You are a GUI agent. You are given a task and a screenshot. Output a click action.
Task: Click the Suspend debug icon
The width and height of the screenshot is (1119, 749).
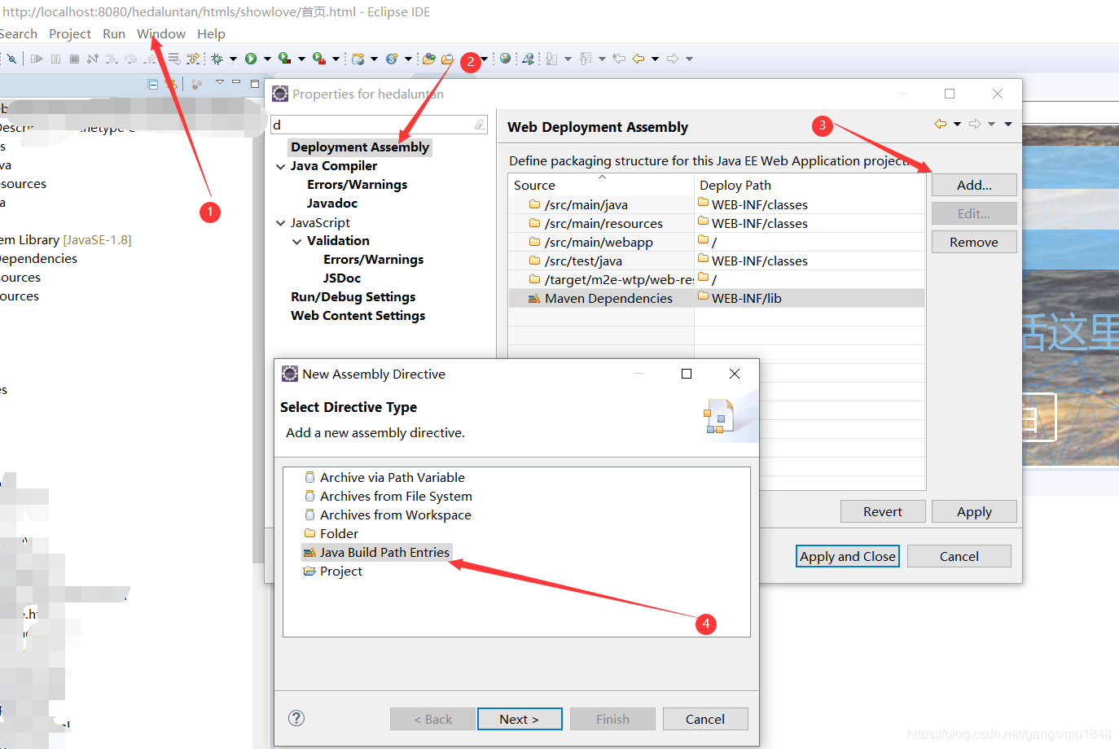point(55,59)
